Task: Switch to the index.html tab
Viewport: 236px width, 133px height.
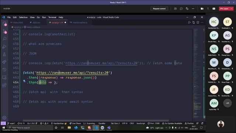Action: click(x=17, y=23)
